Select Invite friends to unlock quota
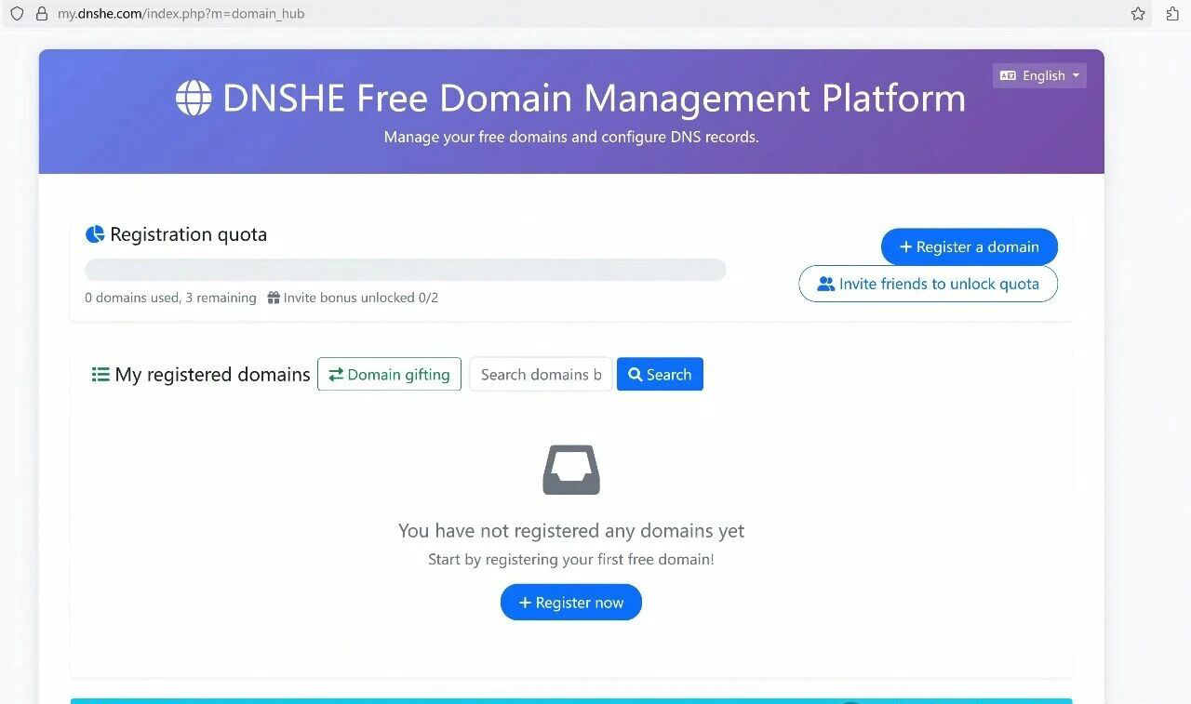This screenshot has width=1191, height=704. [928, 284]
